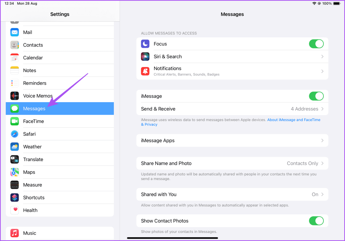345x241 pixels.
Task: Select the Translate icon
Action: point(14,159)
